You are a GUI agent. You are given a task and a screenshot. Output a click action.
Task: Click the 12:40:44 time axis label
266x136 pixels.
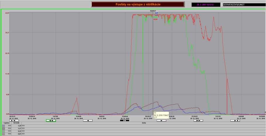[125, 116]
